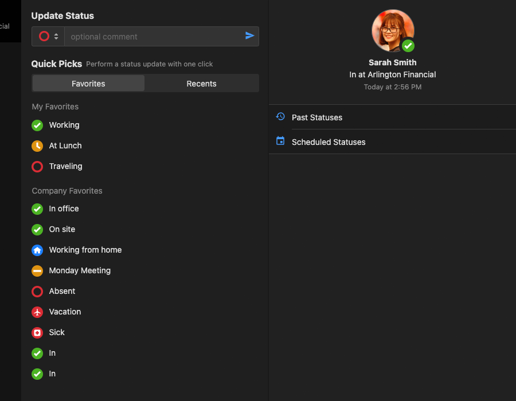
Task: Set status to On site
Action: [x=62, y=230]
